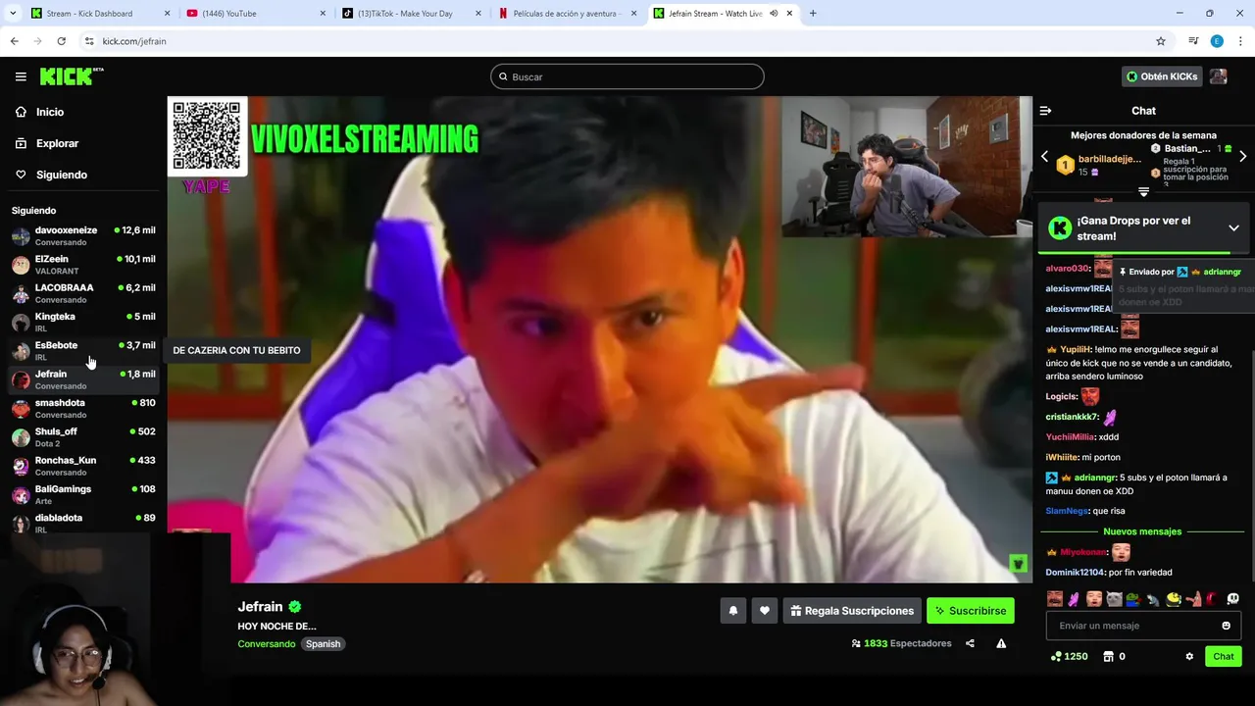1255x706 pixels.
Task: Click the Nuevos mensajes indicator
Action: [x=1142, y=531]
